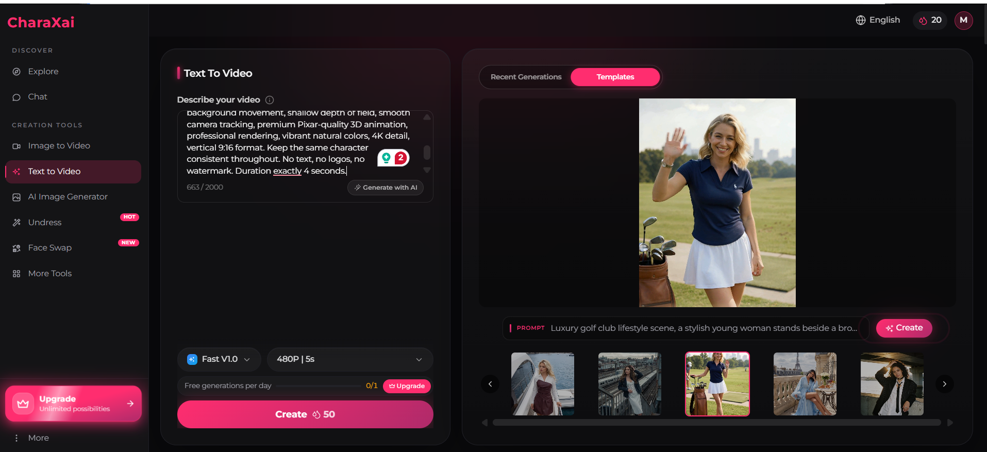Click the prompt textarea scrollbar down arrow
987x452 pixels.
click(x=427, y=170)
